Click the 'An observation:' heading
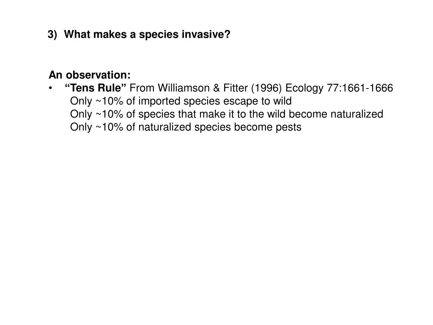 pos(90,75)
